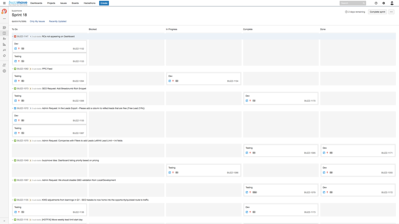Click the 2 days remaining indicator
The image size is (399, 224).
355,12
